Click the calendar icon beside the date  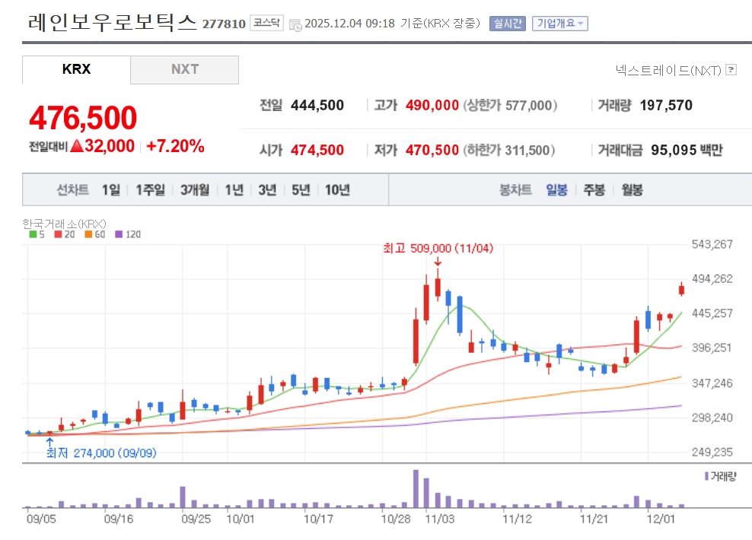click(x=295, y=24)
